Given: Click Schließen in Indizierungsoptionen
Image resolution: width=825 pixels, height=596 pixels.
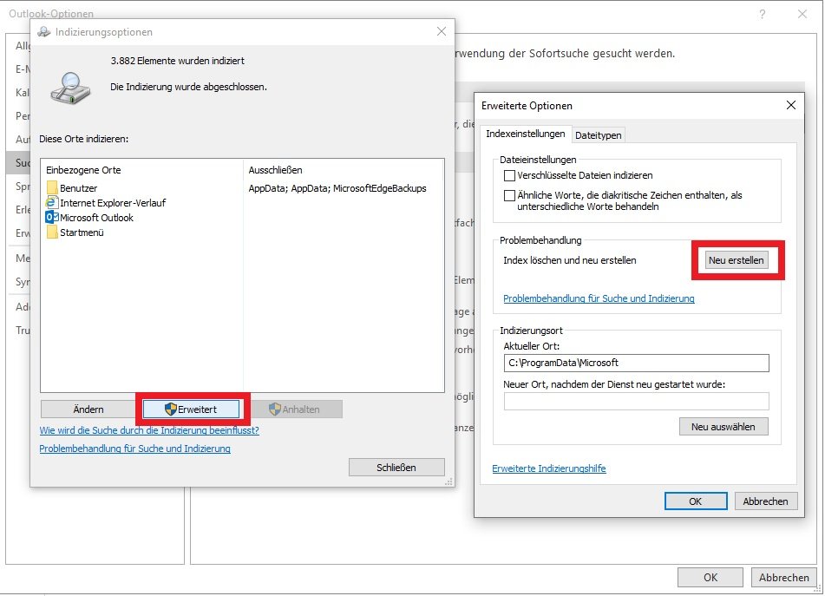Looking at the screenshot, I should click(x=396, y=467).
